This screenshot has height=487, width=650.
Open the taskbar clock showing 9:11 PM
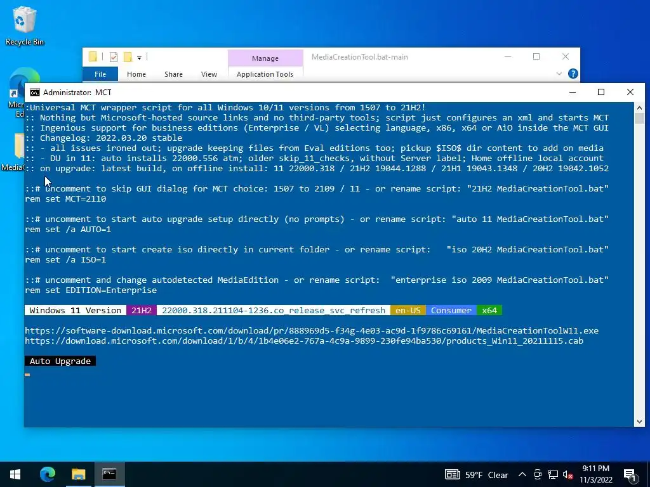[595, 474]
